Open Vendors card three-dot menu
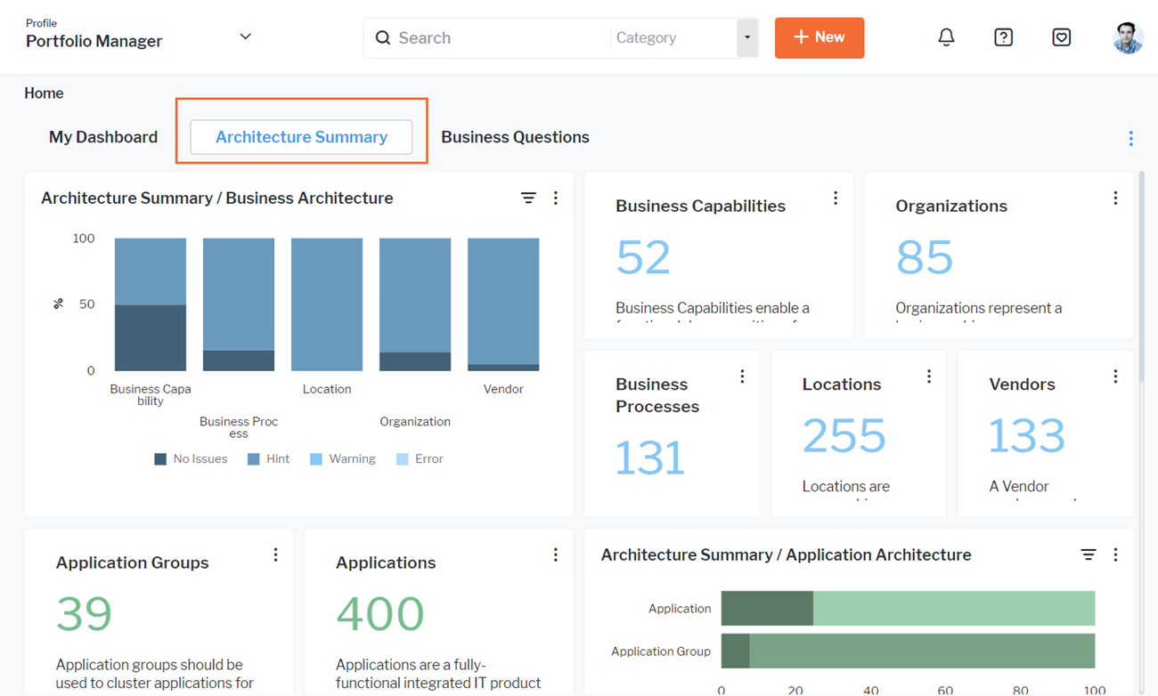 click(x=1114, y=376)
